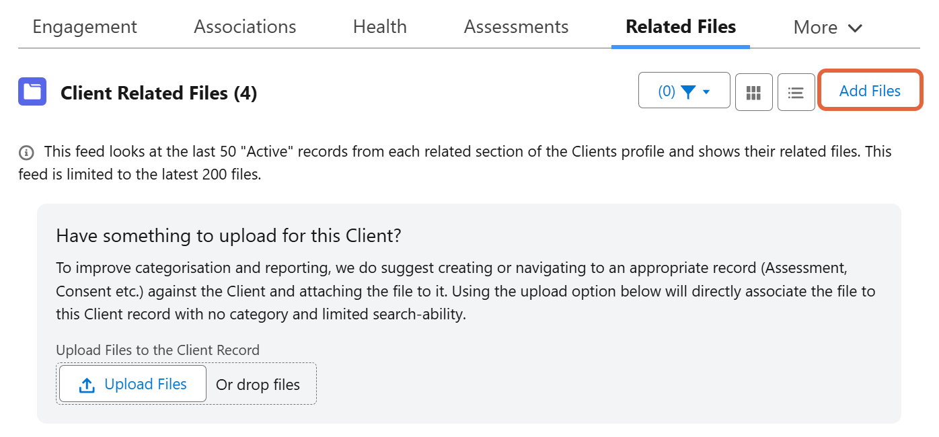Select the Related Files tab
The image size is (939, 437).
pos(681,27)
